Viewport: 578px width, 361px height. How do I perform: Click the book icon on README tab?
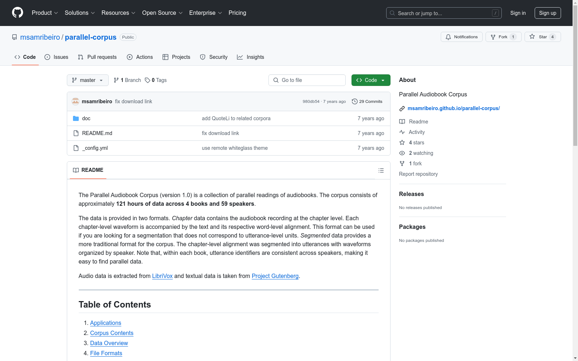[x=76, y=170]
